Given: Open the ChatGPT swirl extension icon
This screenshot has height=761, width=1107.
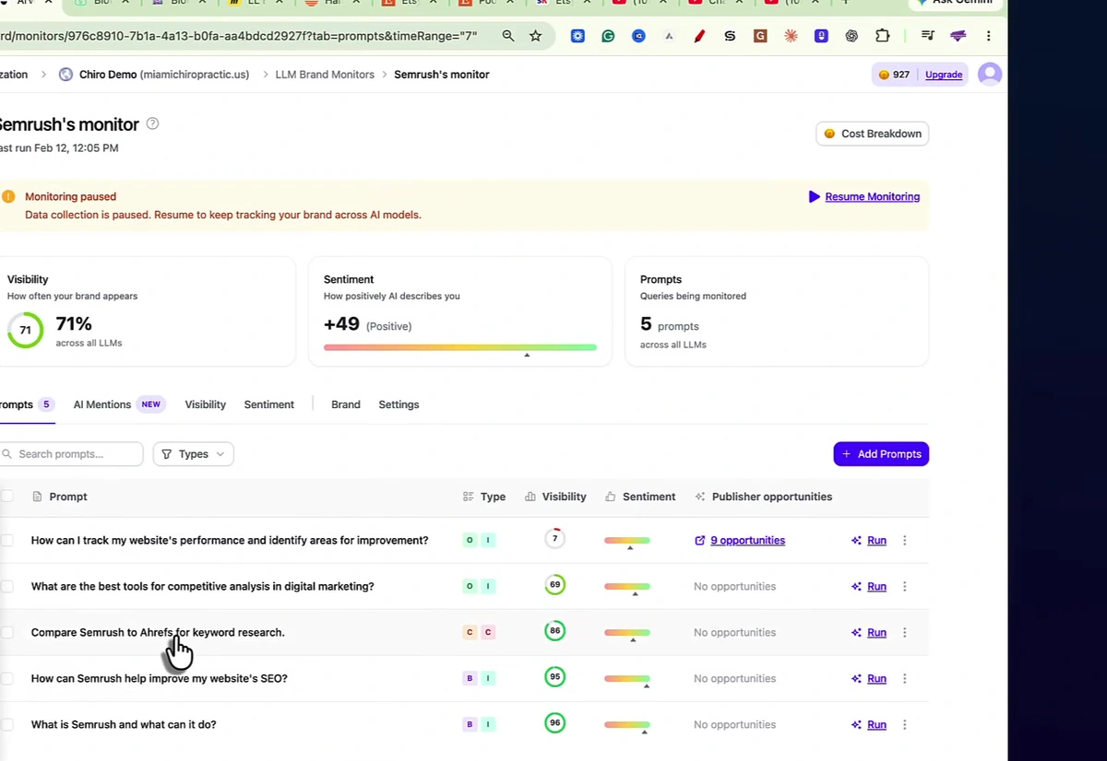Looking at the screenshot, I should click(851, 36).
